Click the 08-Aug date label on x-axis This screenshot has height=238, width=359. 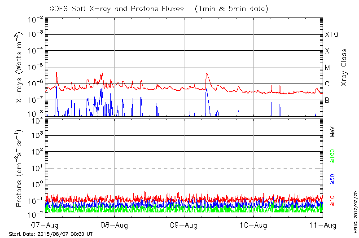115,225
